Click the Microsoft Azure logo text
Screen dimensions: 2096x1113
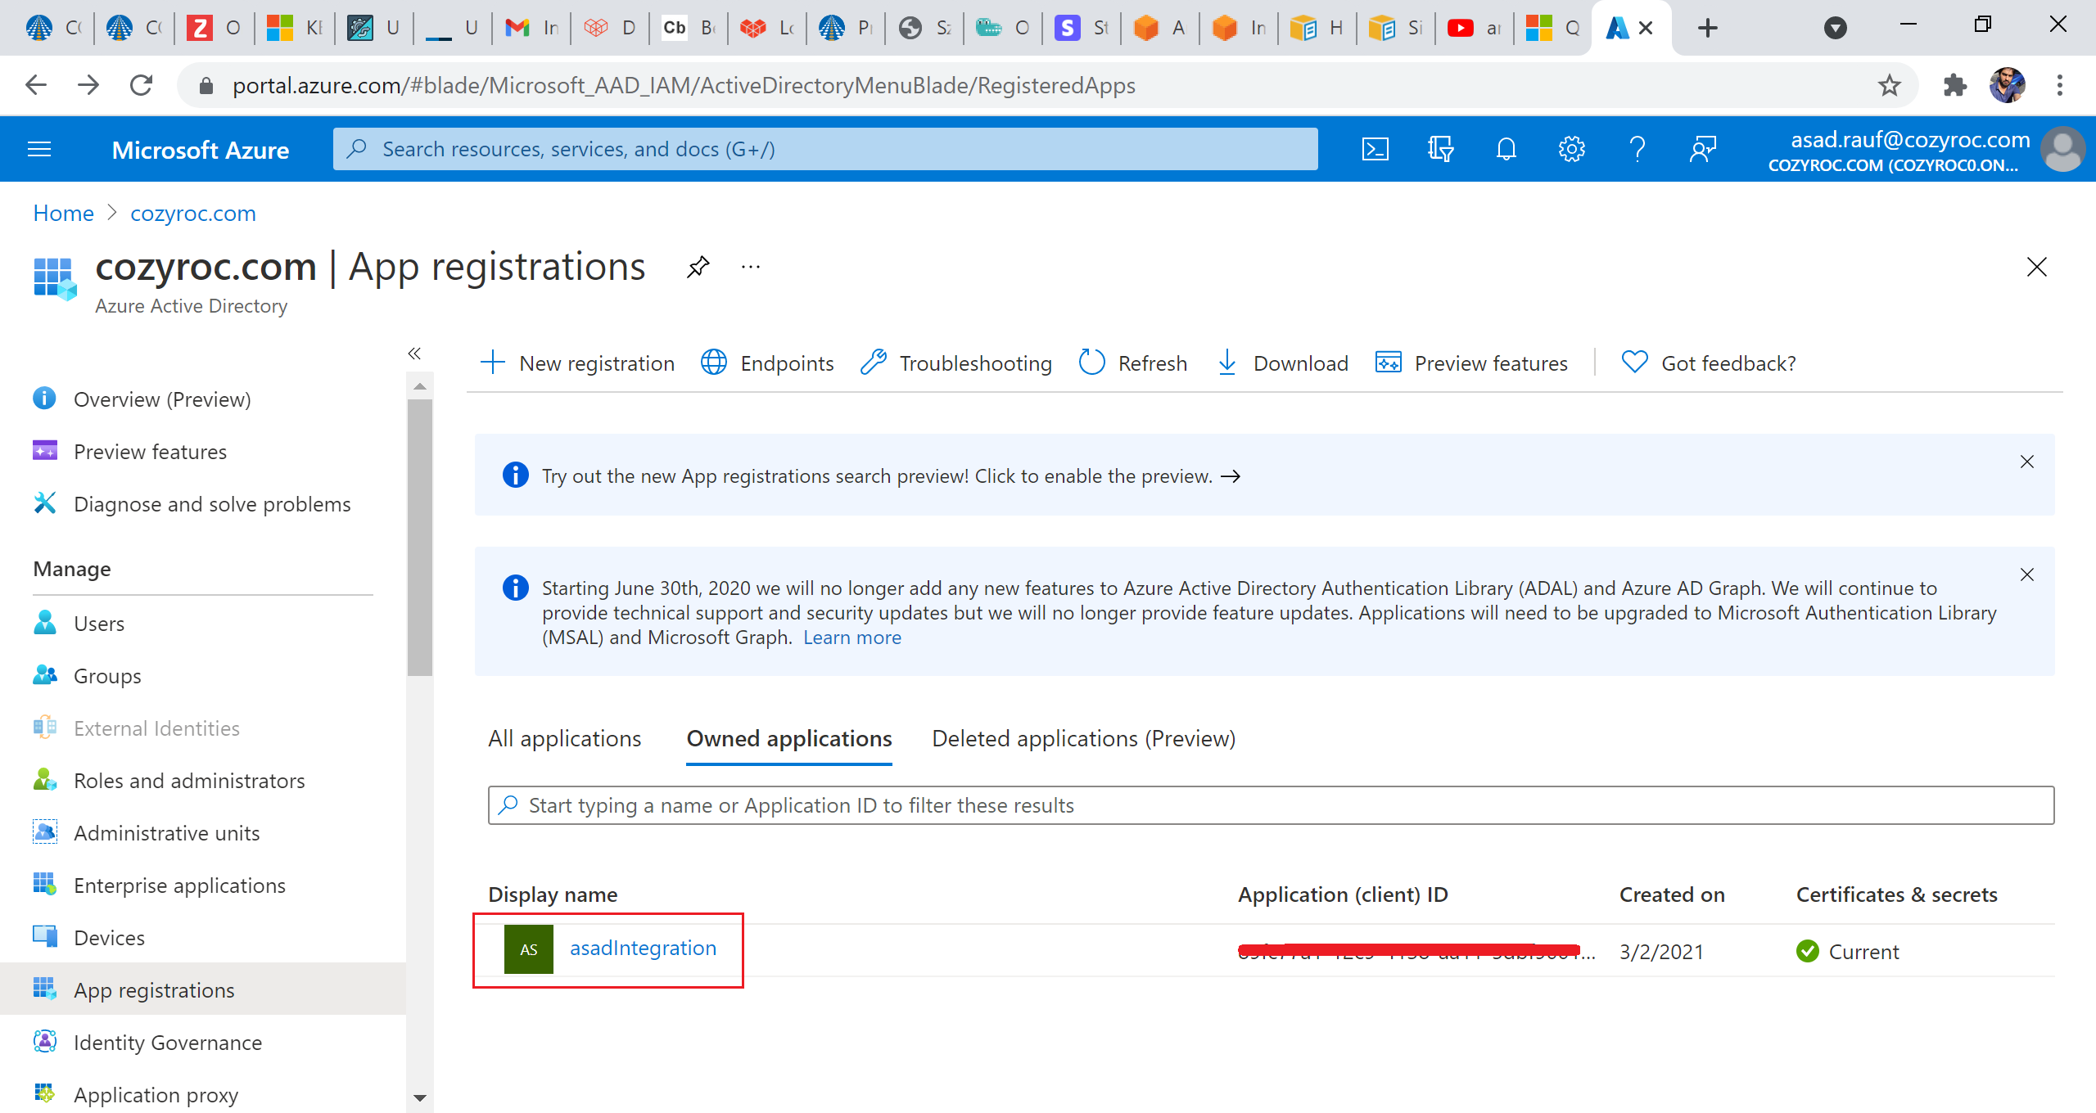[200, 150]
